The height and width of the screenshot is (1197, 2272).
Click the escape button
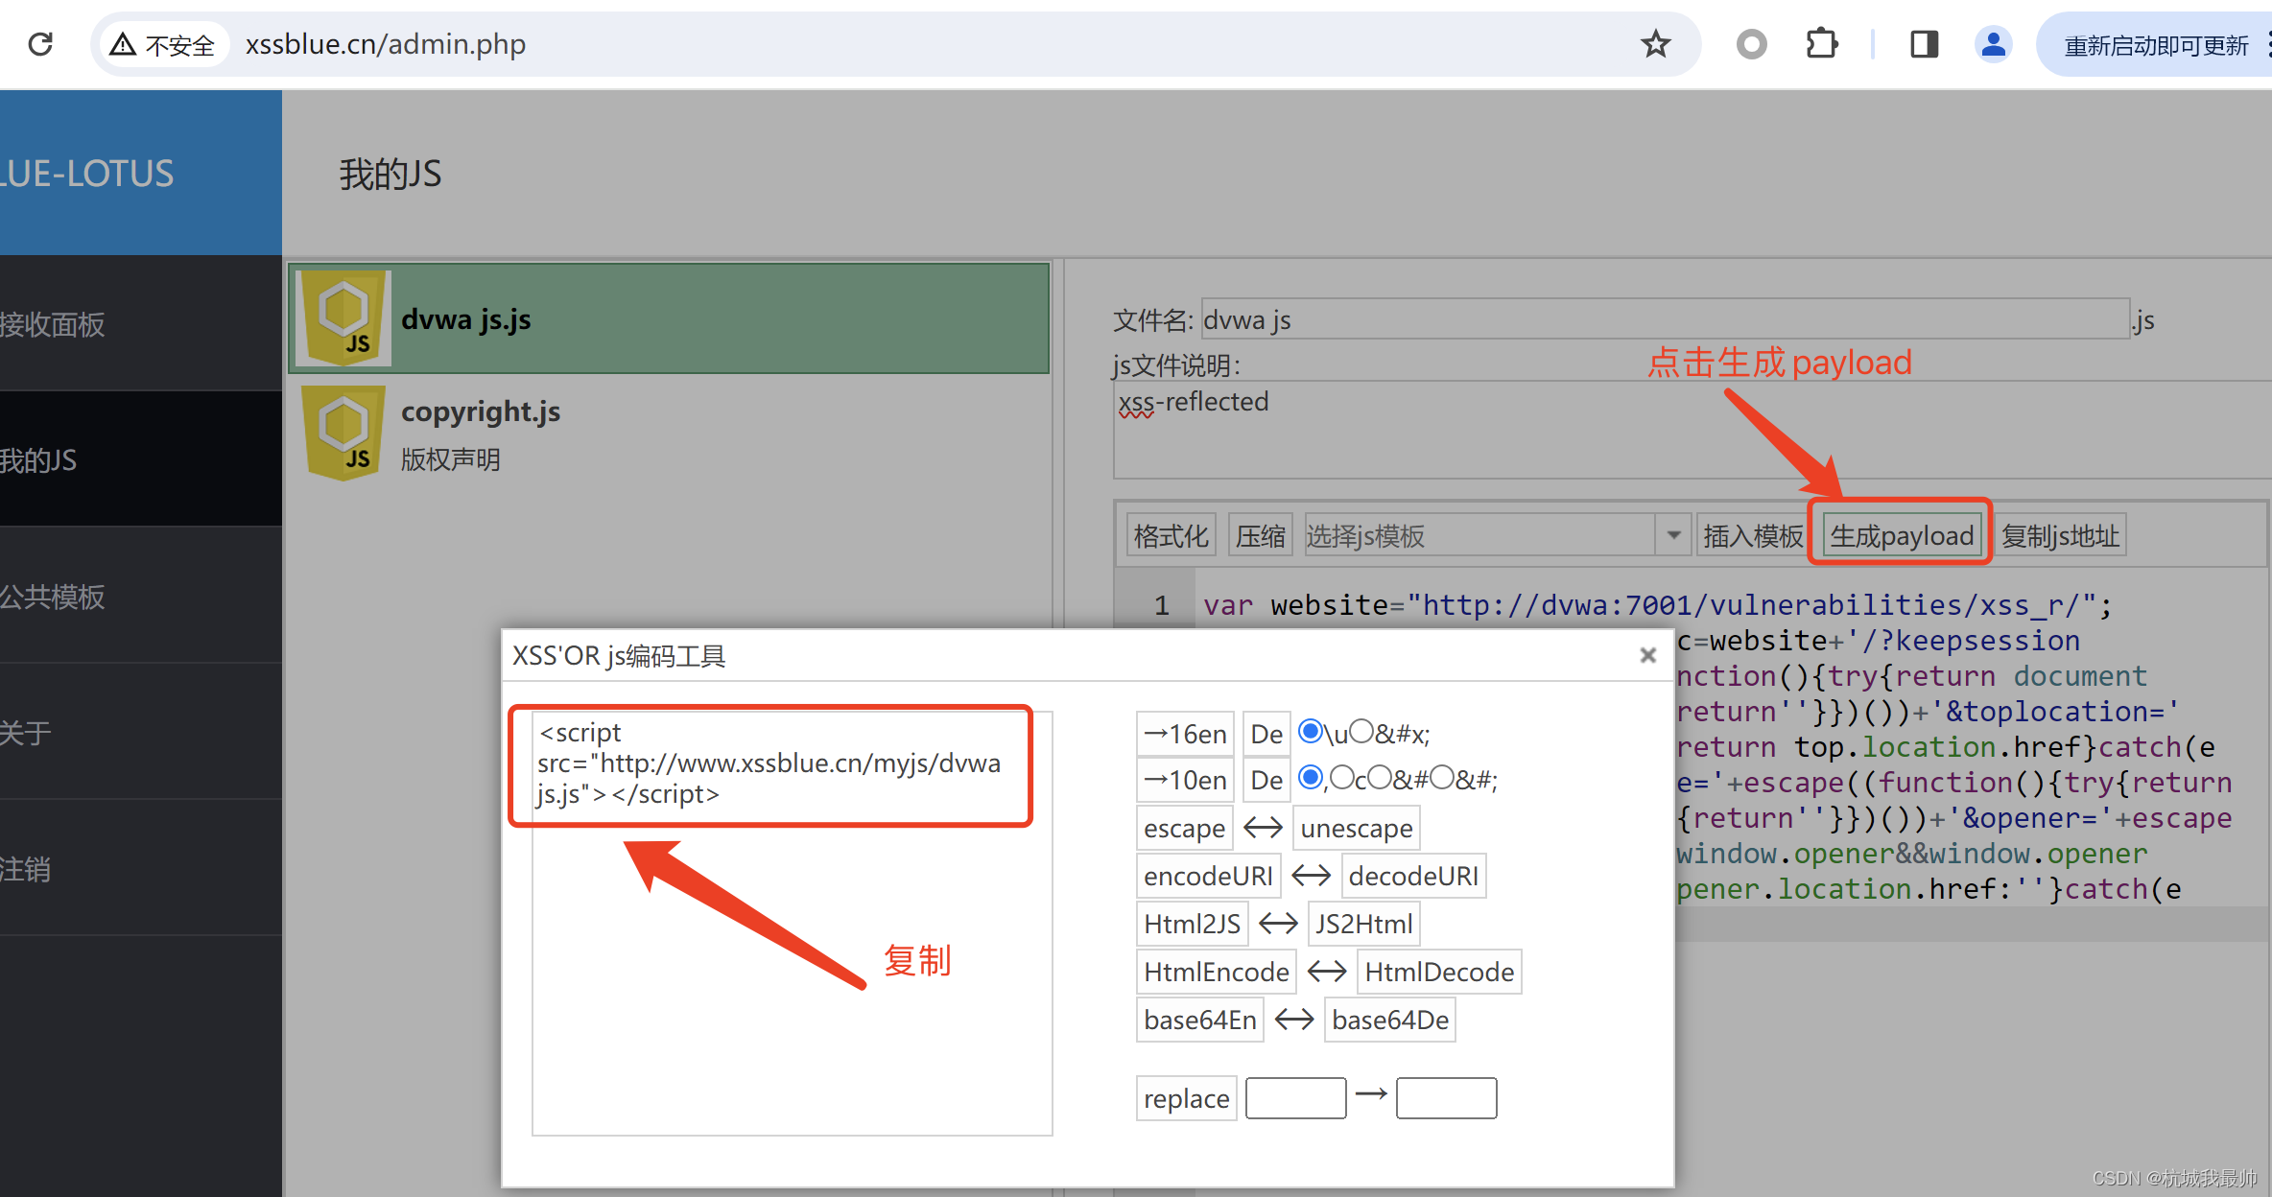pos(1185,828)
